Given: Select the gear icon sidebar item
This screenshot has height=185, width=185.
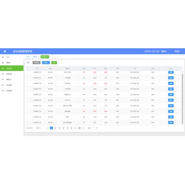Looking at the screenshot, I should 12,91.
